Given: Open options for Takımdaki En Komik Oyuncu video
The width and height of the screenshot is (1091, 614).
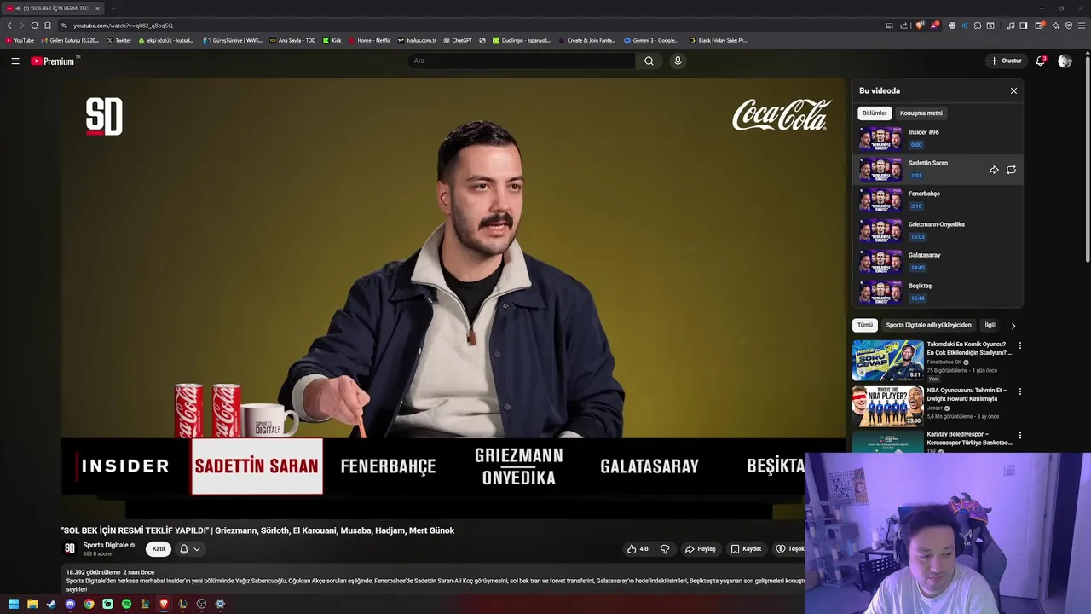Looking at the screenshot, I should 1019,345.
